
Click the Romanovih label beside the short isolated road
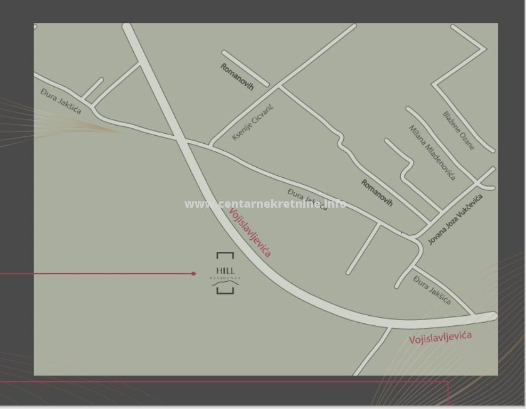(237, 76)
